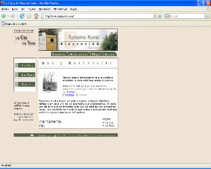Image resolution: width=211 pixels, height=169 pixels.
Task: Click the Copyright footer text
Action: (76, 135)
